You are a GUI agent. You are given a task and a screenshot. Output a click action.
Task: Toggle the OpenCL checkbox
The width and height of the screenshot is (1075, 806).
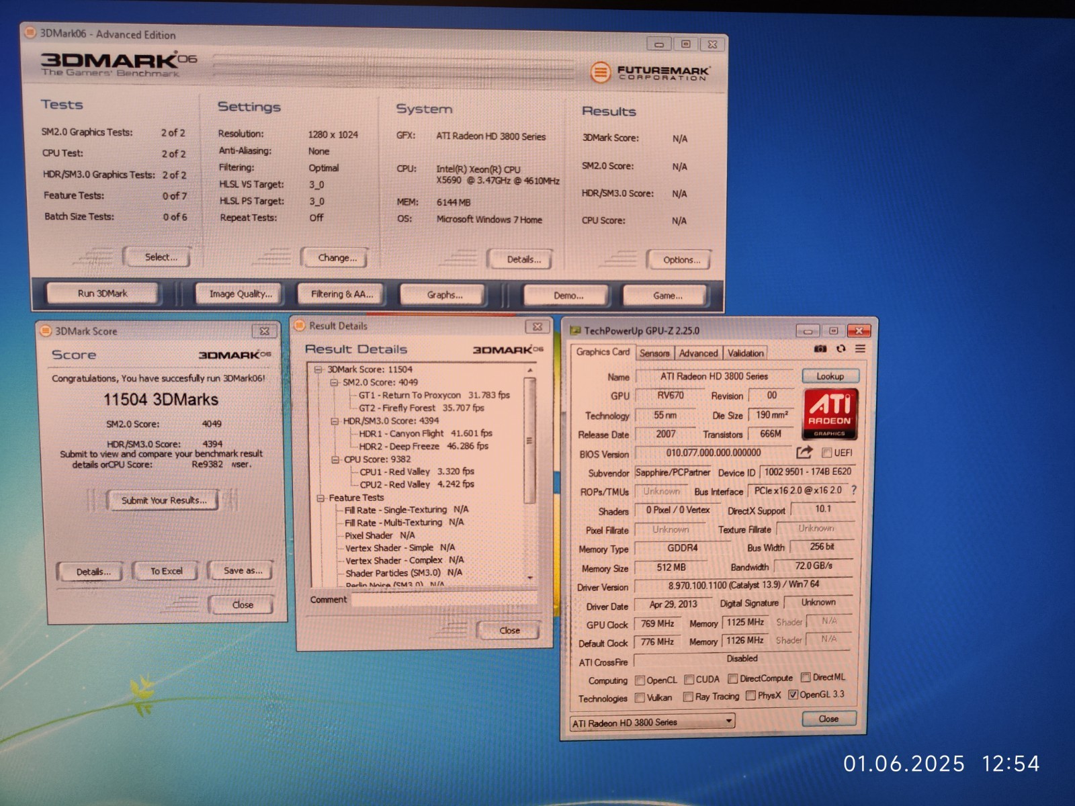point(640,680)
